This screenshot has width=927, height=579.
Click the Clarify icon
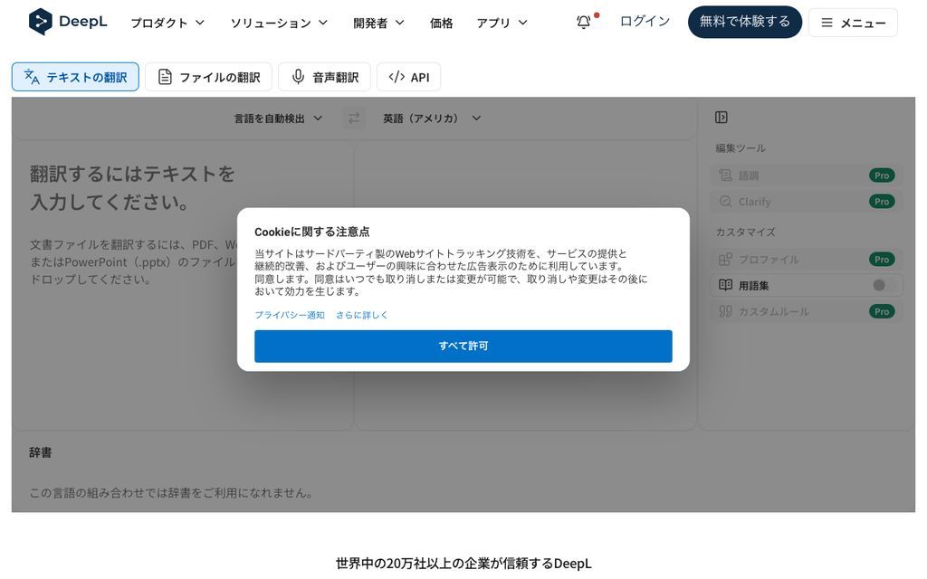pyautogui.click(x=725, y=202)
